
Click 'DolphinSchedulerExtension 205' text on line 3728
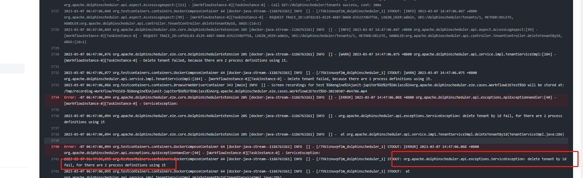pyautogui.click(x=217, y=30)
